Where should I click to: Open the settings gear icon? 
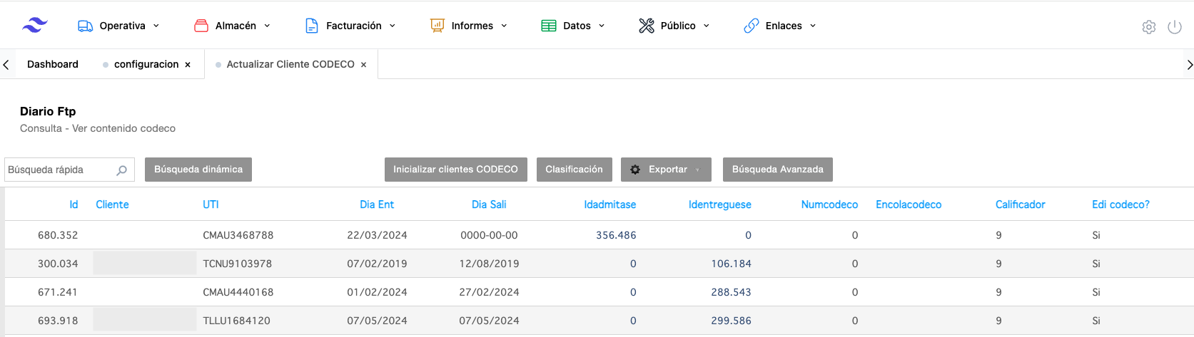tap(1148, 27)
